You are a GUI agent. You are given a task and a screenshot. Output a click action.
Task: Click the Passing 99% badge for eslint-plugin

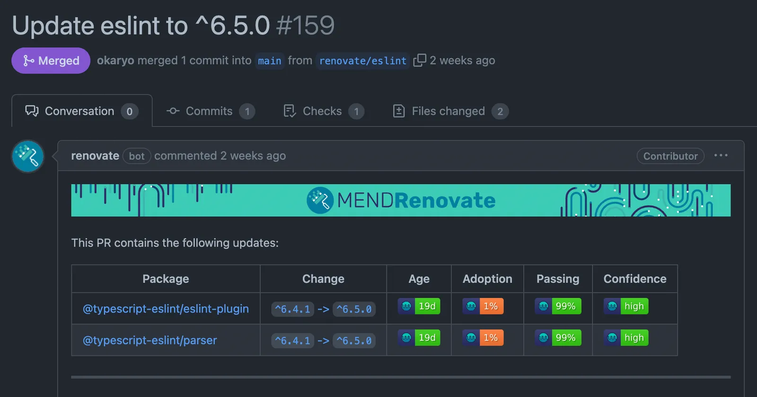click(558, 306)
